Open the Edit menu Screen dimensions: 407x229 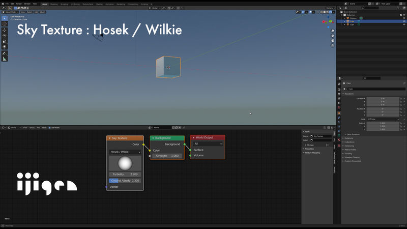click(12, 4)
